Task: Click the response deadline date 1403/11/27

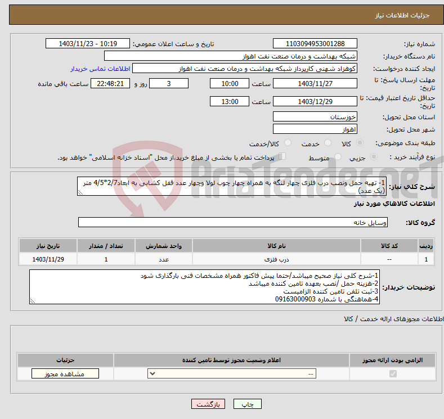Action: pos(315,83)
